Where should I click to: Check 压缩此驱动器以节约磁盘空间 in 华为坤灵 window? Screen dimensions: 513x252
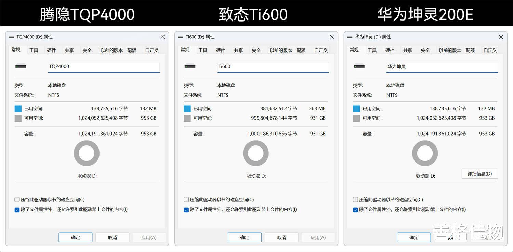pyautogui.click(x=355, y=200)
